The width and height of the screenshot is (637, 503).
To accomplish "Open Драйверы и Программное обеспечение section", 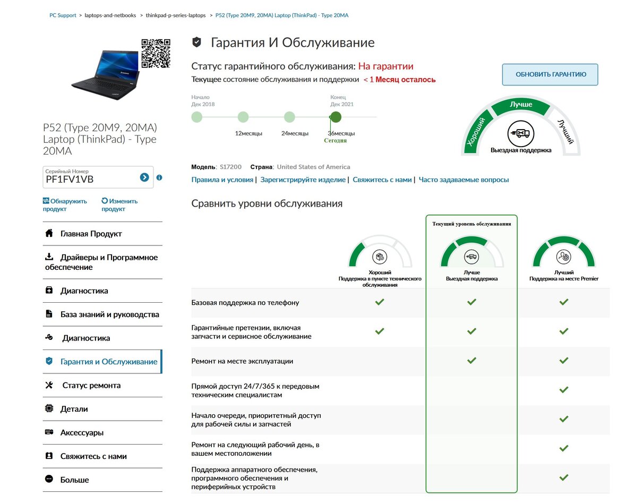I will 102,262.
